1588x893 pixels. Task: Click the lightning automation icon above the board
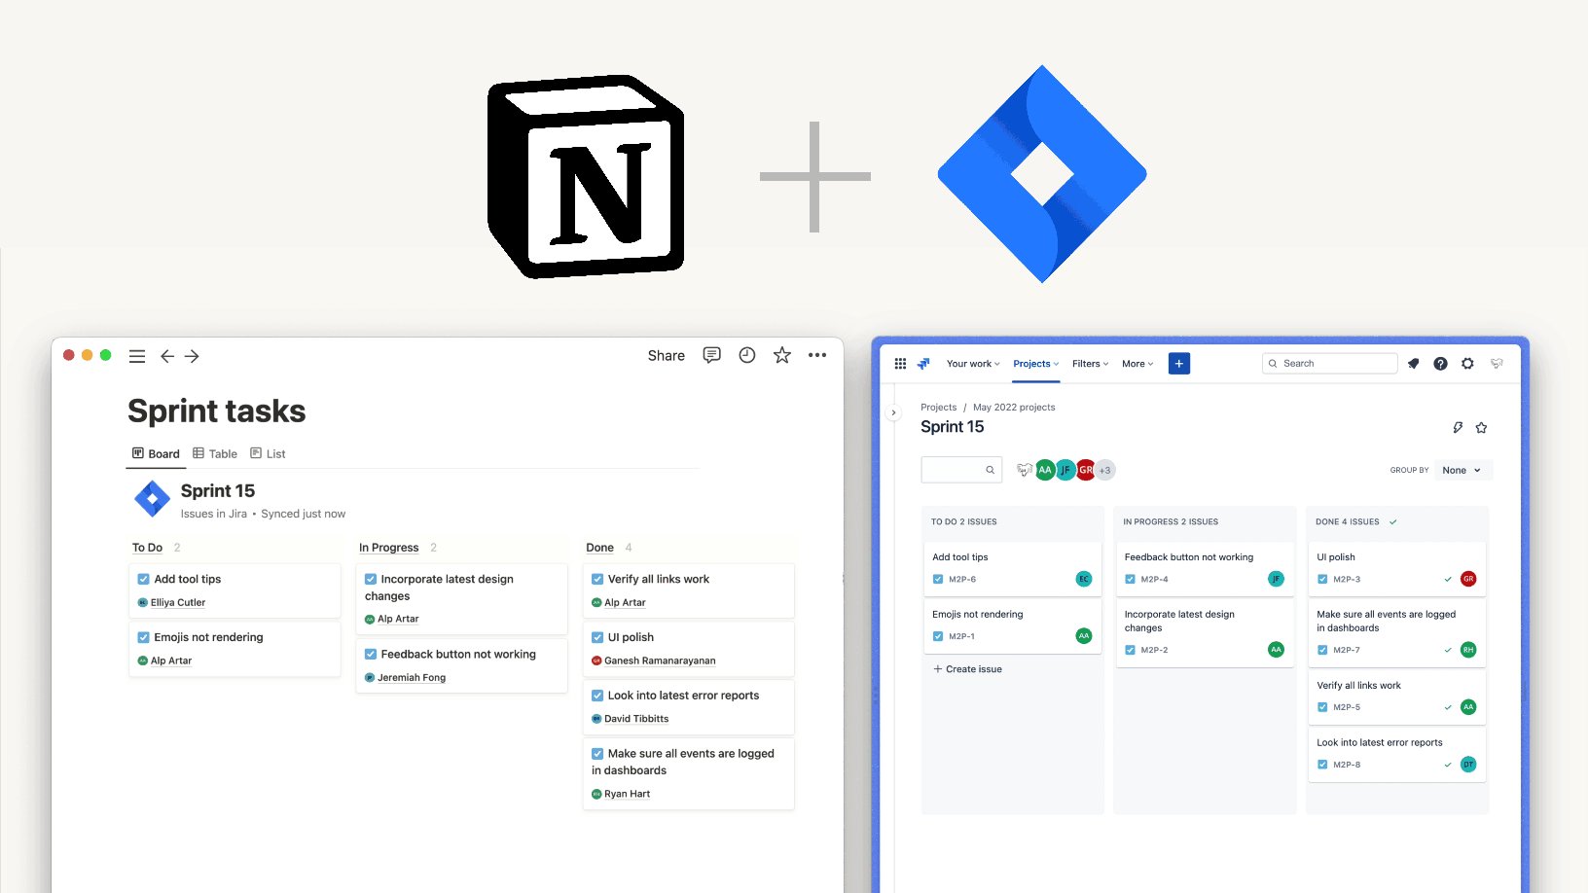[1458, 427]
